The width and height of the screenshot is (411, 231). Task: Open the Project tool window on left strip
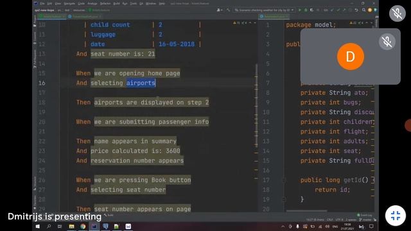(35, 21)
